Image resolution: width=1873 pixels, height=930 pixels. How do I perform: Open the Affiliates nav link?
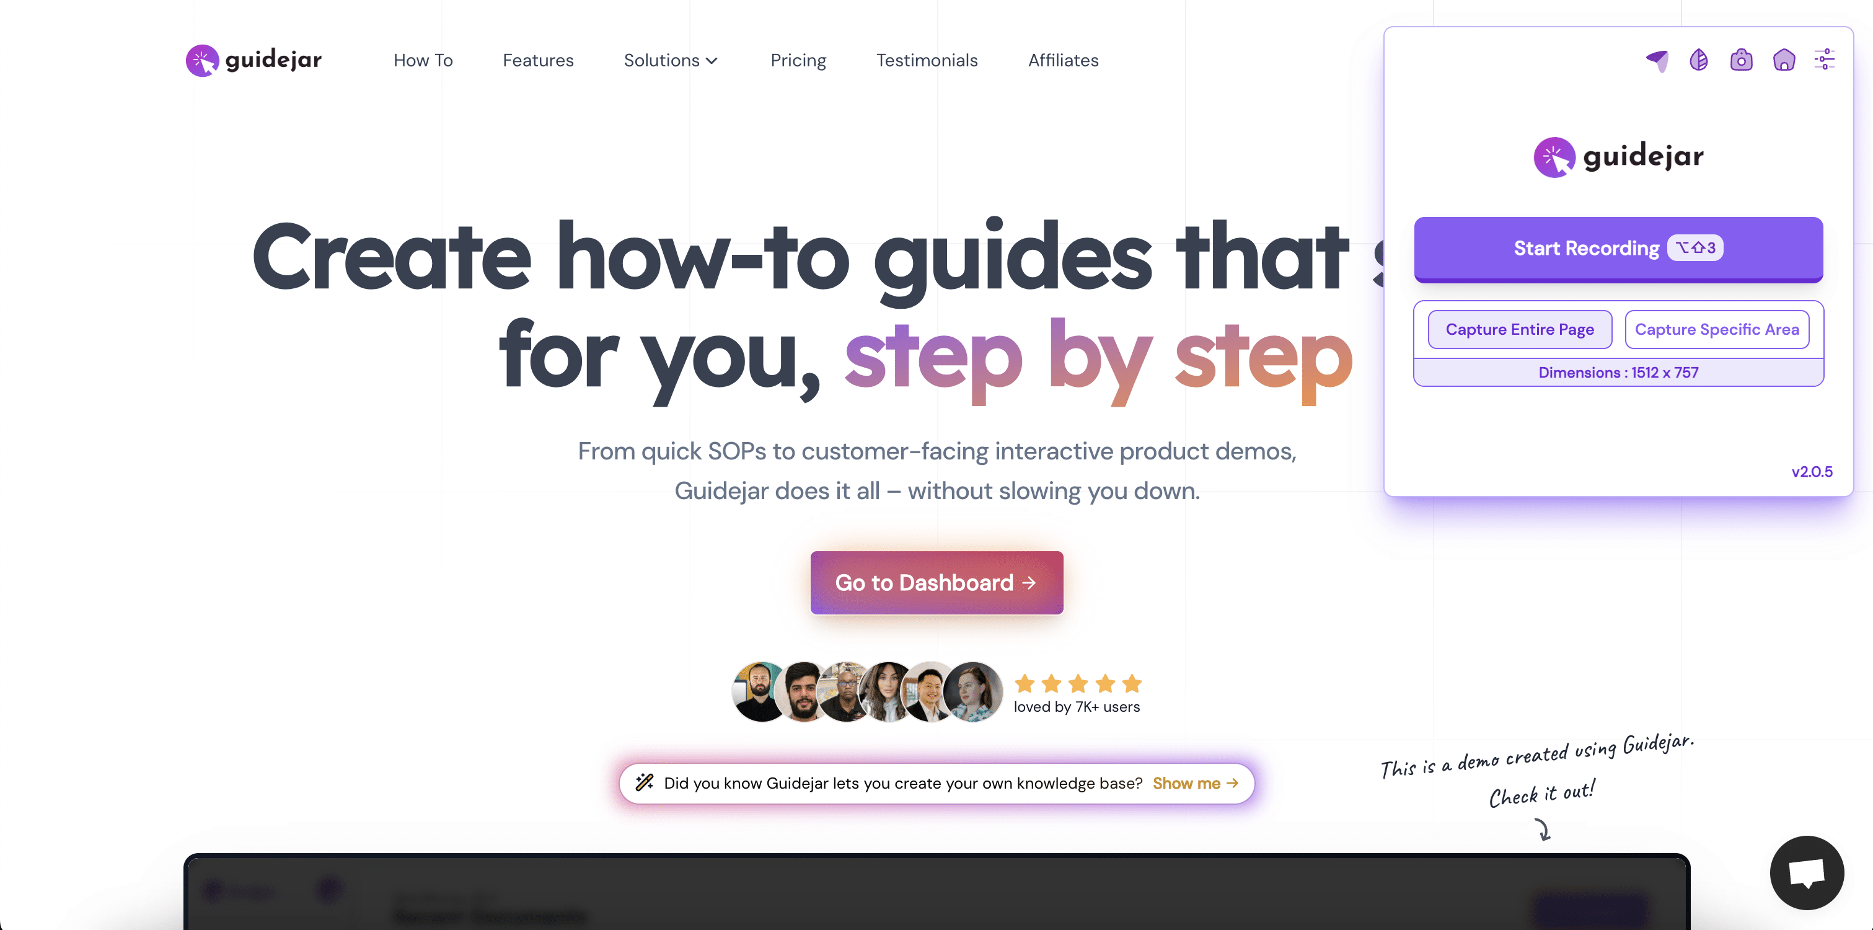coord(1063,60)
